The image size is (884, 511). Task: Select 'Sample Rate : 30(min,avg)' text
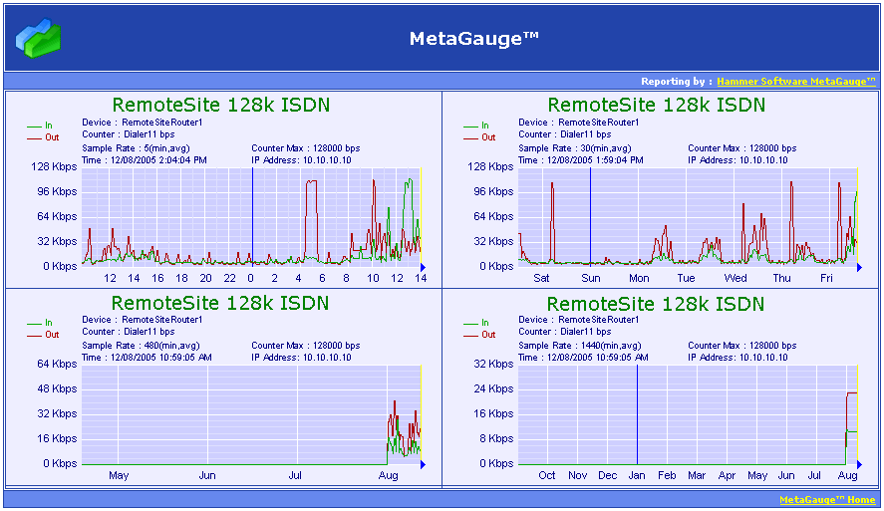pyautogui.click(x=575, y=148)
